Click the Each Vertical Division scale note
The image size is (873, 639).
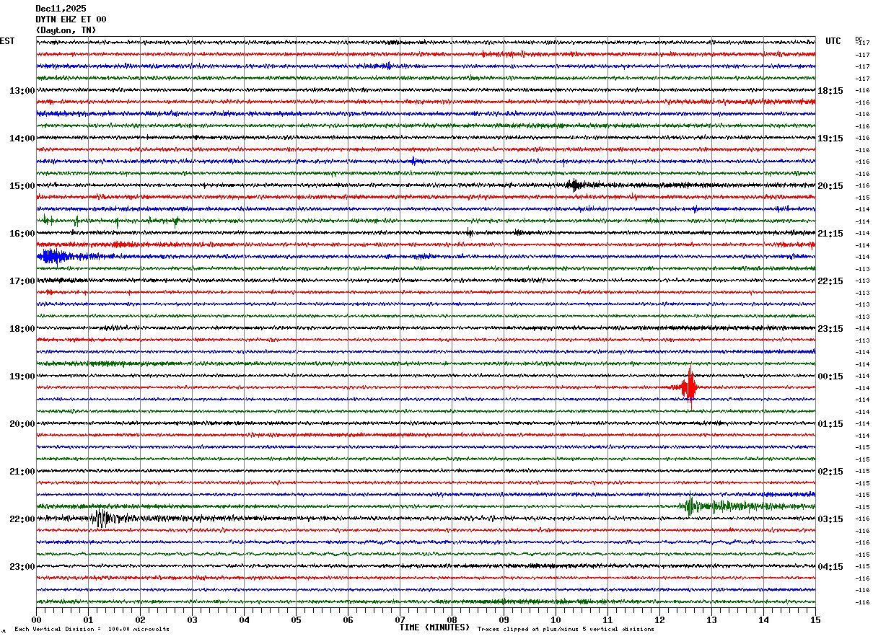click(92, 630)
